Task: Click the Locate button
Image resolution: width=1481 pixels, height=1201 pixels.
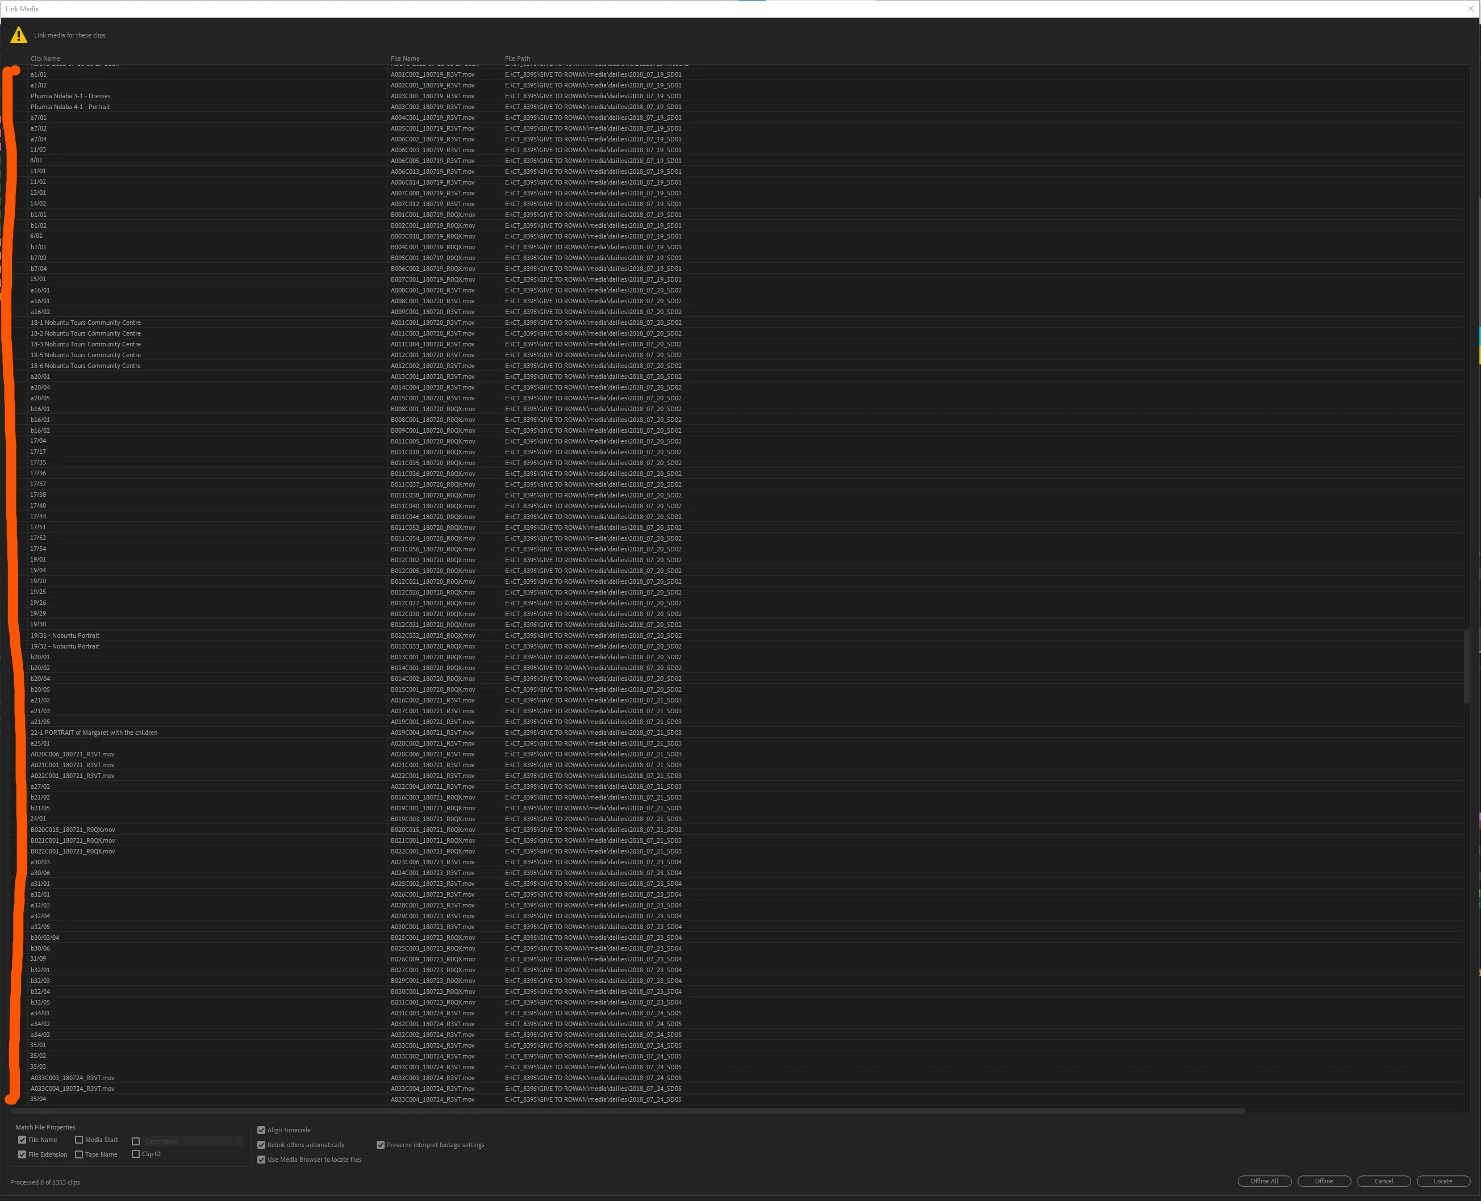Action: (x=1442, y=1181)
